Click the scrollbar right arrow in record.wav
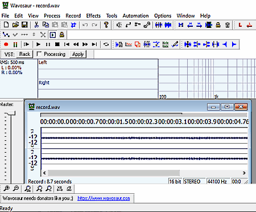Viewport: 256px width, 212px height. coord(244,173)
